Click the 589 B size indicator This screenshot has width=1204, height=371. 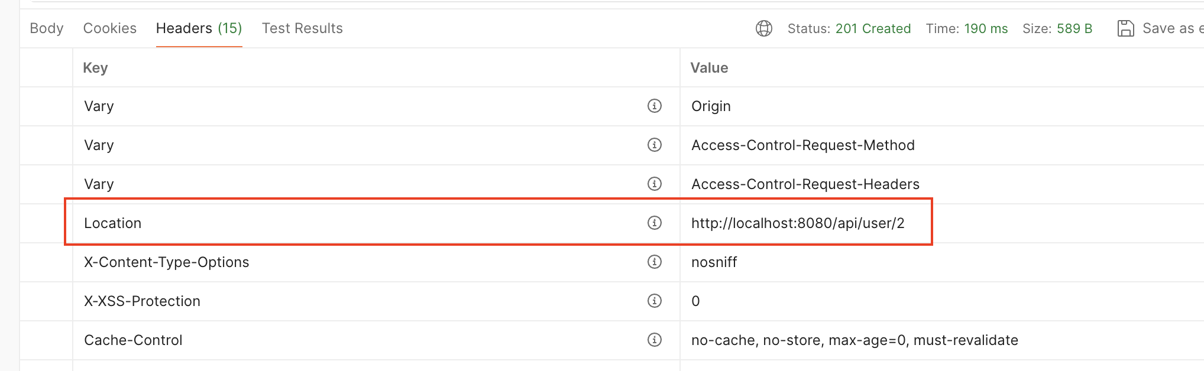[1074, 28]
